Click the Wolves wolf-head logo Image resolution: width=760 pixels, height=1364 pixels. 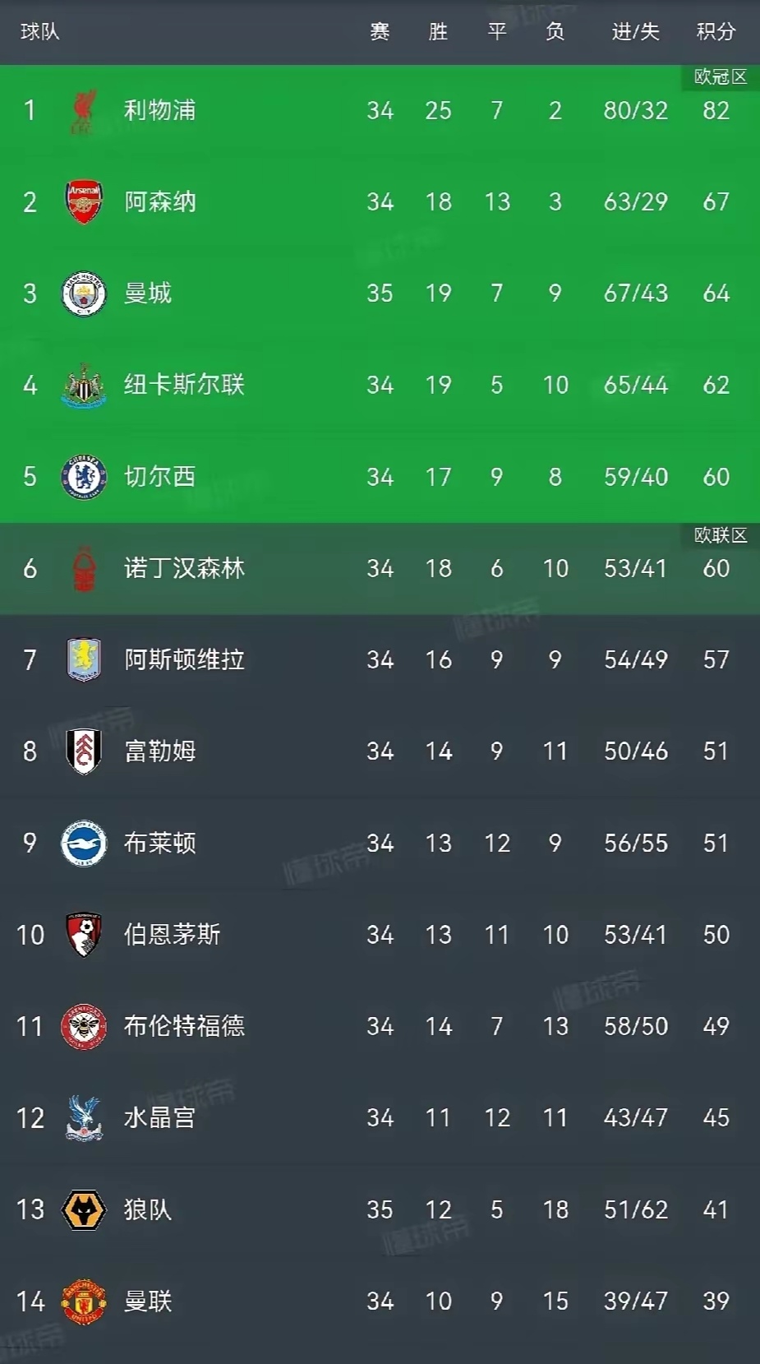83,1209
